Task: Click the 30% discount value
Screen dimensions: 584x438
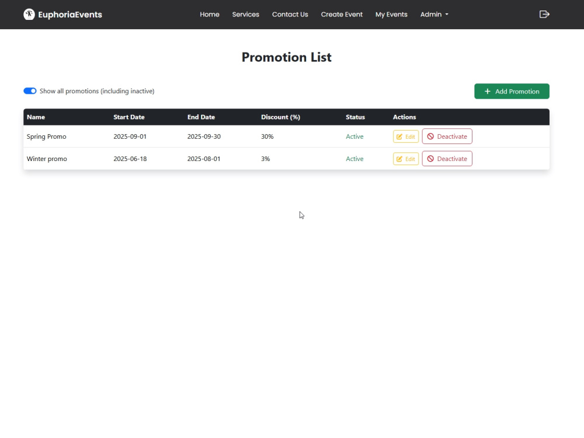Action: tap(267, 136)
